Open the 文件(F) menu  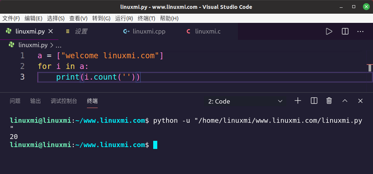click(11, 18)
